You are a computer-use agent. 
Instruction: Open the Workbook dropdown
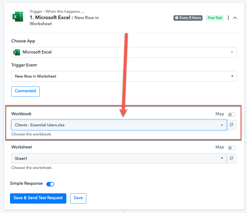coord(119,125)
